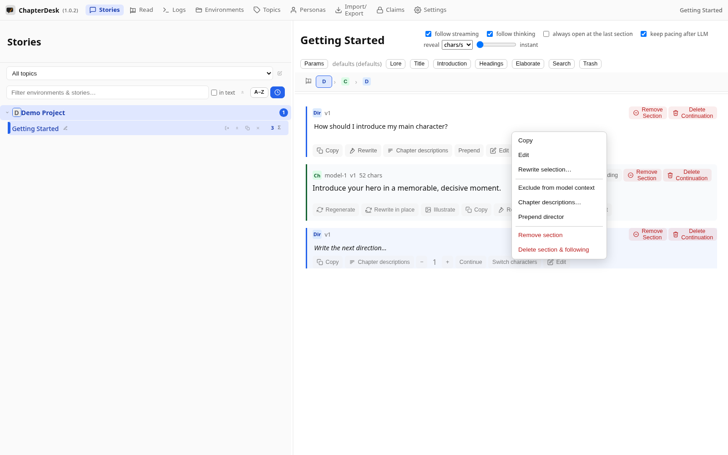Click Regenerate with refresh icon

(336, 210)
